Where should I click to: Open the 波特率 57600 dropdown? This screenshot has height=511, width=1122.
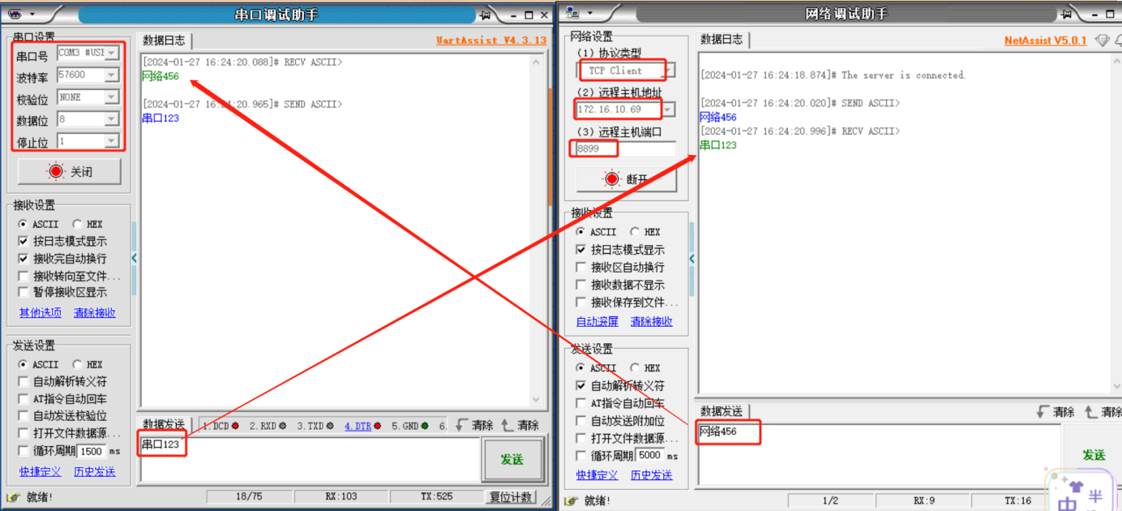[112, 75]
